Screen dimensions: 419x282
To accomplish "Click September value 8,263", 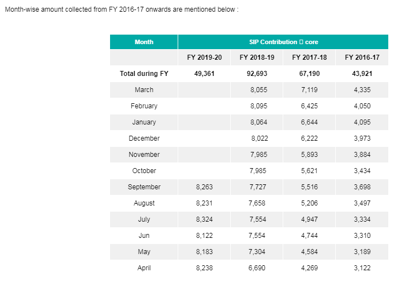I will 204,187.
